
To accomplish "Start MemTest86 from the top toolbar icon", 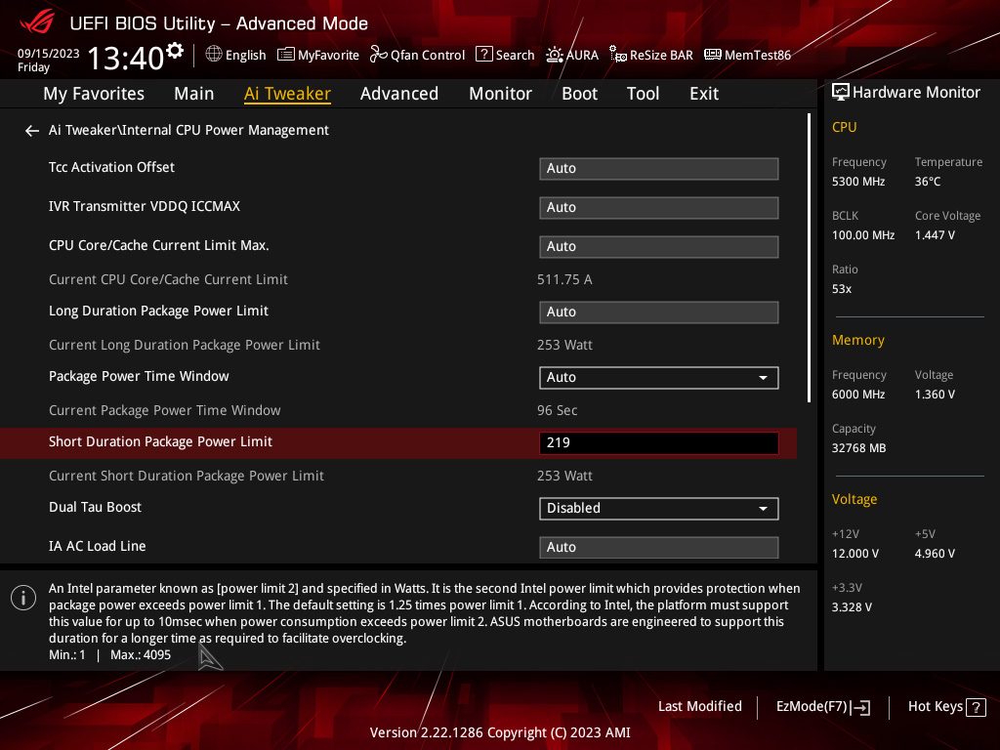I will [x=712, y=55].
